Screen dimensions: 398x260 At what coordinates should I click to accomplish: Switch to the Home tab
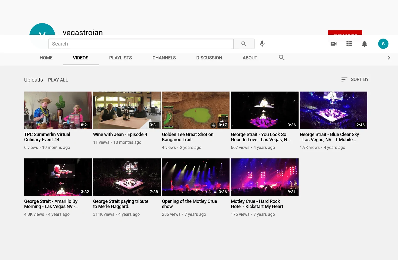pyautogui.click(x=46, y=58)
